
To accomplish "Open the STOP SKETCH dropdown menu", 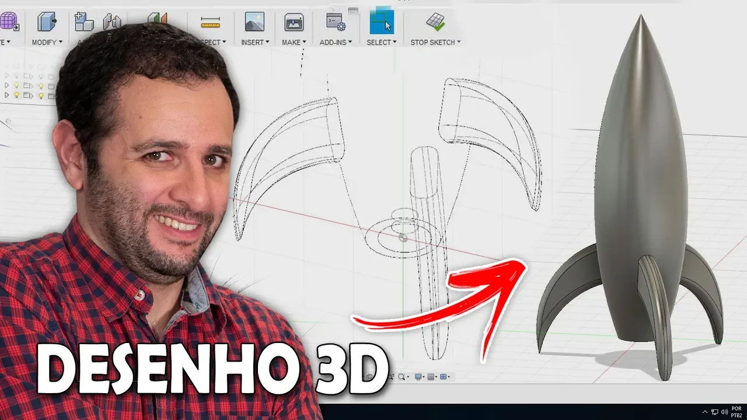I will (x=435, y=43).
